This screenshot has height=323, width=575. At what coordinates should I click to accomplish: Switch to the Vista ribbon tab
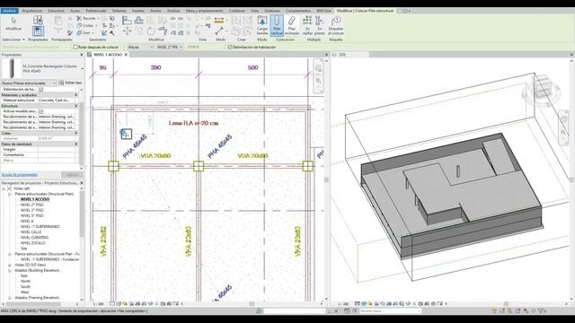[254, 11]
